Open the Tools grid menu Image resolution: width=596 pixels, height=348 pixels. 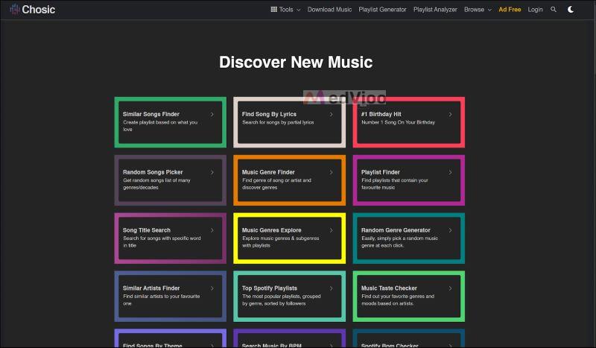285,10
